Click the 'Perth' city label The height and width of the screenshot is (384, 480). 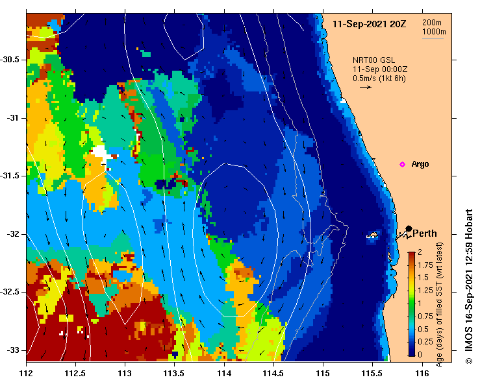coord(425,234)
